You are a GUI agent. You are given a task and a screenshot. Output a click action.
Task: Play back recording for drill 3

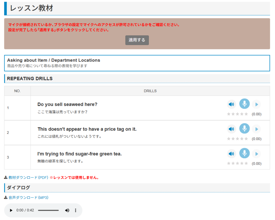click(x=256, y=154)
